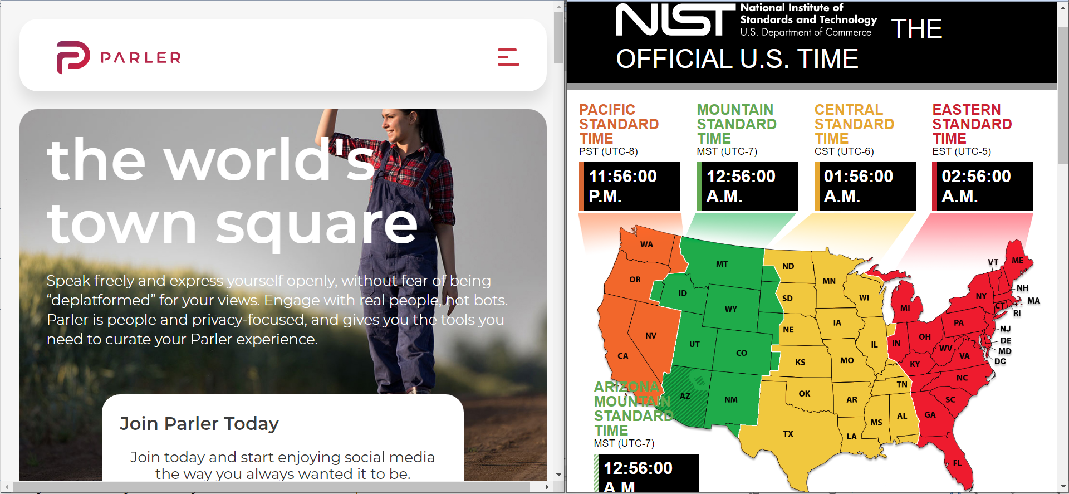
Task: Select Nebraska (NE) on the map
Action: (x=788, y=330)
